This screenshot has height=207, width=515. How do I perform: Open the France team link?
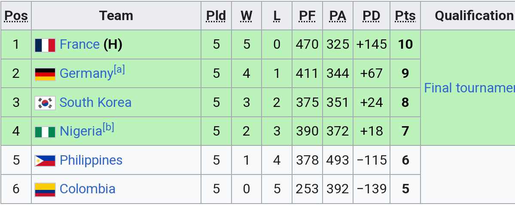[79, 44]
